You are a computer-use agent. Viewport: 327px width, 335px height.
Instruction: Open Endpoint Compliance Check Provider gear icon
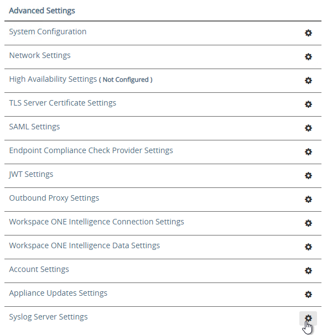(x=308, y=151)
